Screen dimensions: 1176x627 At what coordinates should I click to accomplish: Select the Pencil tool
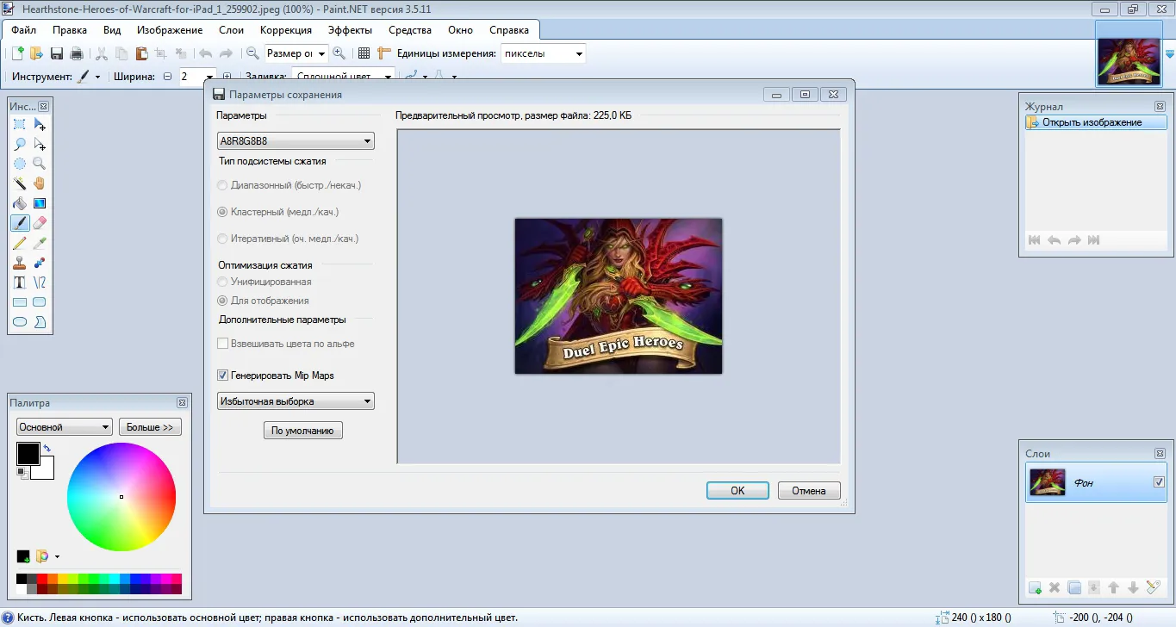20,243
